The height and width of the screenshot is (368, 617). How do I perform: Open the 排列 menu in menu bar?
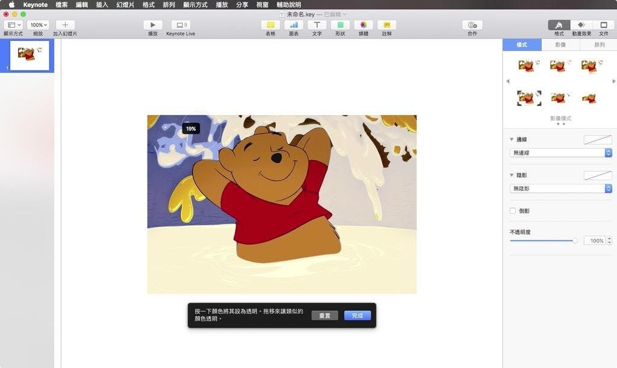169,5
